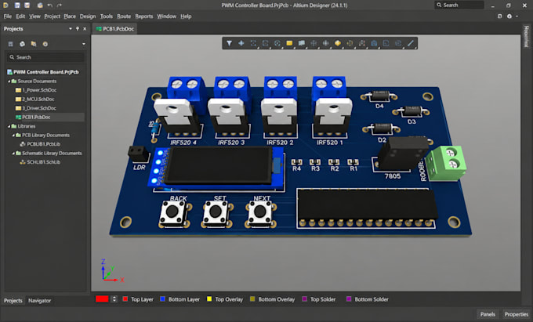This screenshot has width=533, height=322.
Task: Click the compile project icon in Projects panel
Action: (x=22, y=44)
